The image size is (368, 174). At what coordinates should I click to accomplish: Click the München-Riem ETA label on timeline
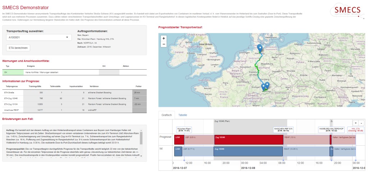(x=184, y=130)
